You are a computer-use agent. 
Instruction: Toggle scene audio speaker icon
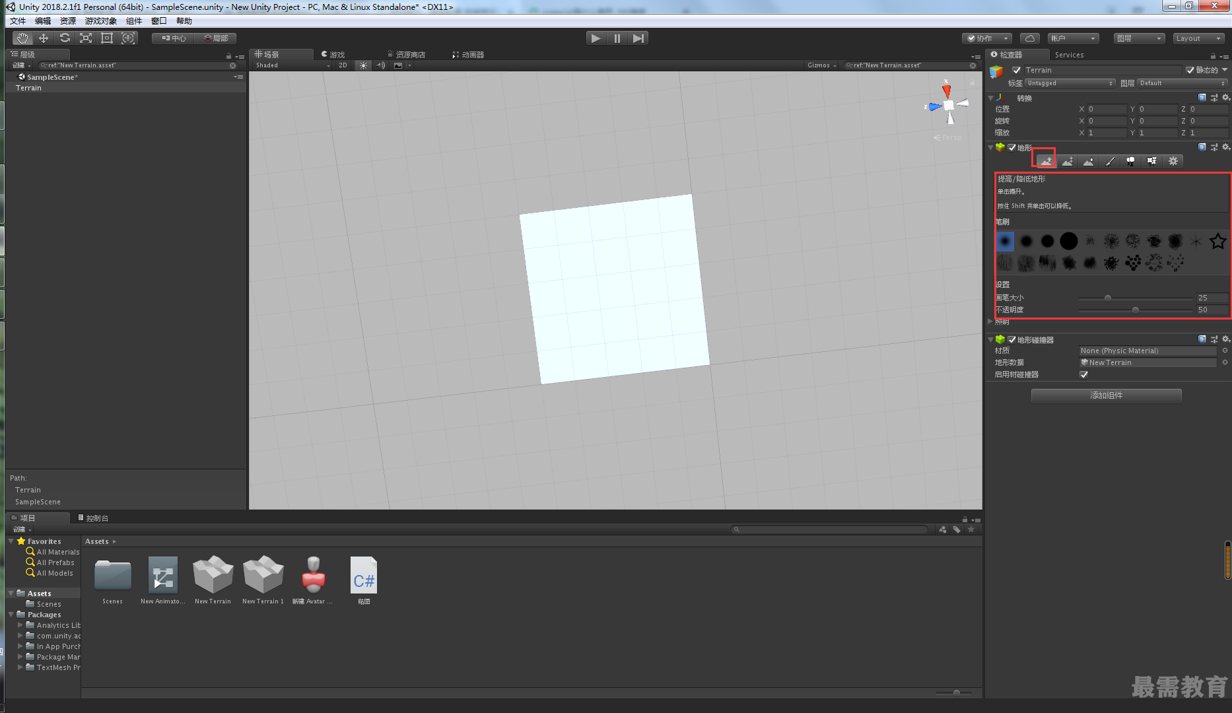(381, 65)
